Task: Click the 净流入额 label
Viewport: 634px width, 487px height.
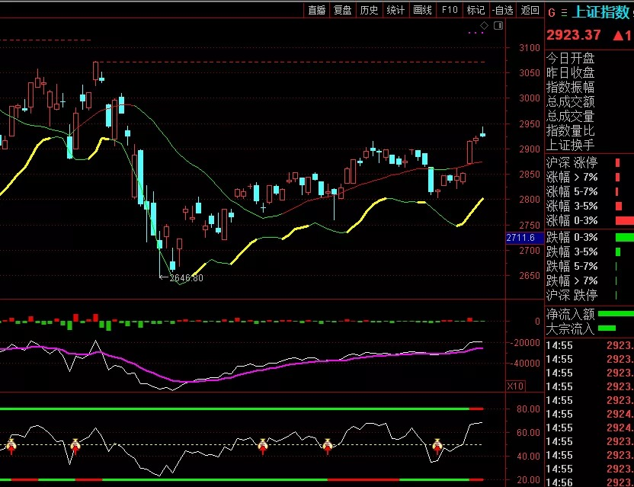Action: [x=570, y=314]
